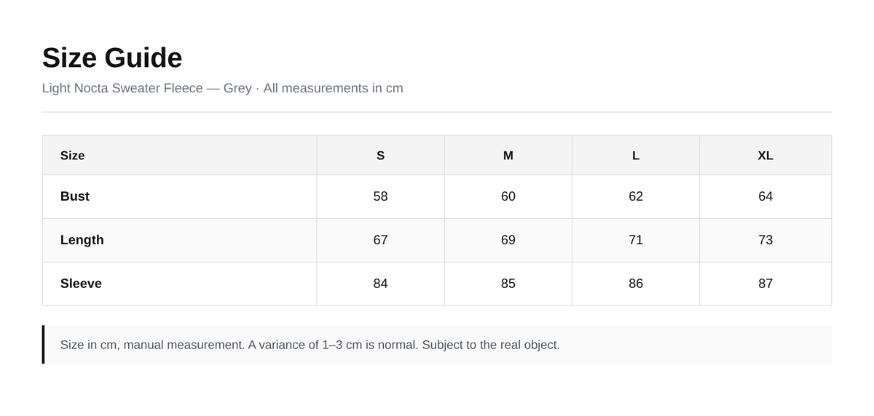Viewport: 874px width, 416px height.
Task: Click Length value 71 for size L
Action: click(636, 240)
